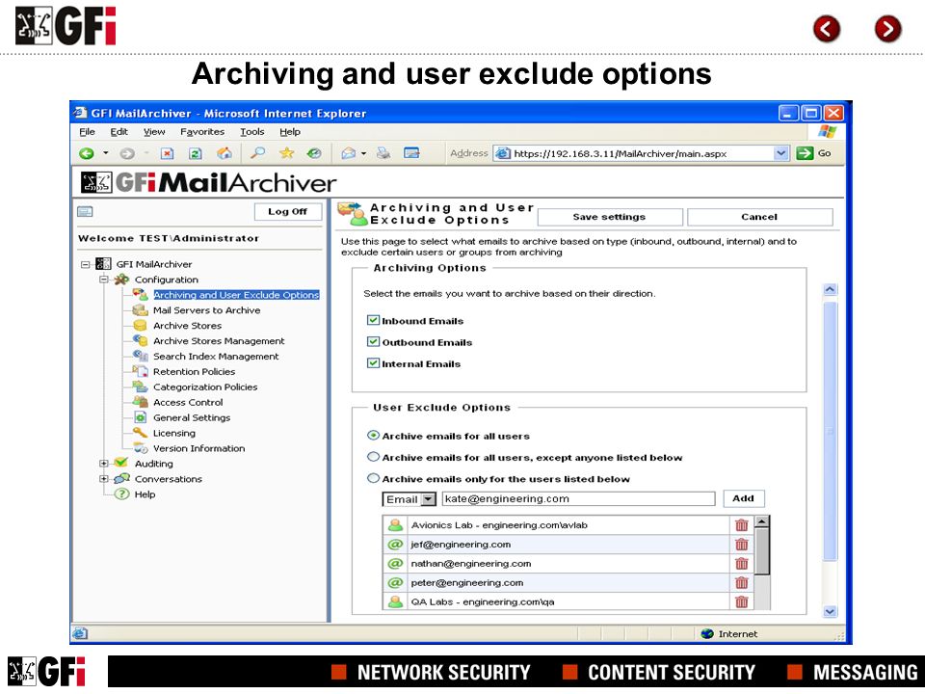Open Access Control in the tree
The image size is (925, 694).
click(x=188, y=403)
